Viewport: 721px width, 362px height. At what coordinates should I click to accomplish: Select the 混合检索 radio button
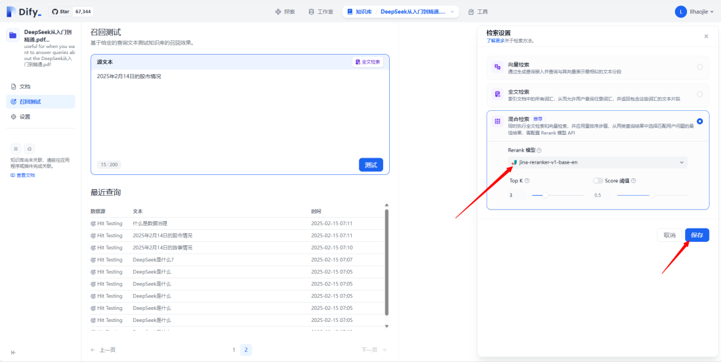pos(700,122)
